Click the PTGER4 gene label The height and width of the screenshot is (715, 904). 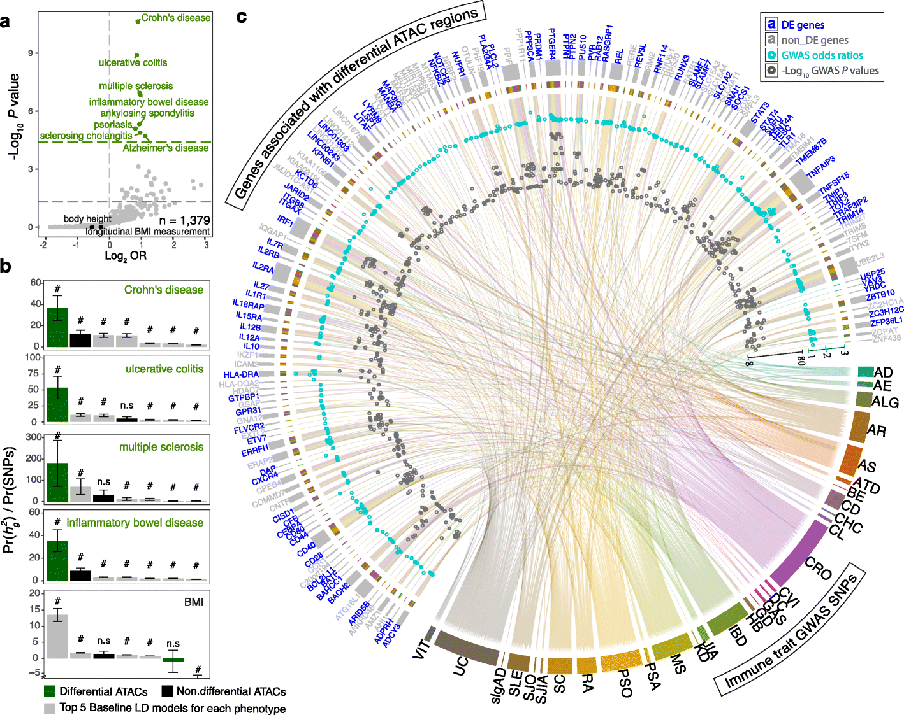[552, 43]
